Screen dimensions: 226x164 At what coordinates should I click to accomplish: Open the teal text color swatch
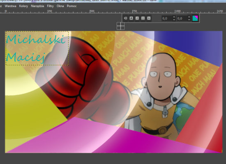195,18
